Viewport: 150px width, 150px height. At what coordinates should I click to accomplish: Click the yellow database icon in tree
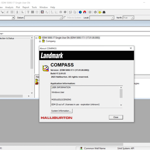coord(40,37)
